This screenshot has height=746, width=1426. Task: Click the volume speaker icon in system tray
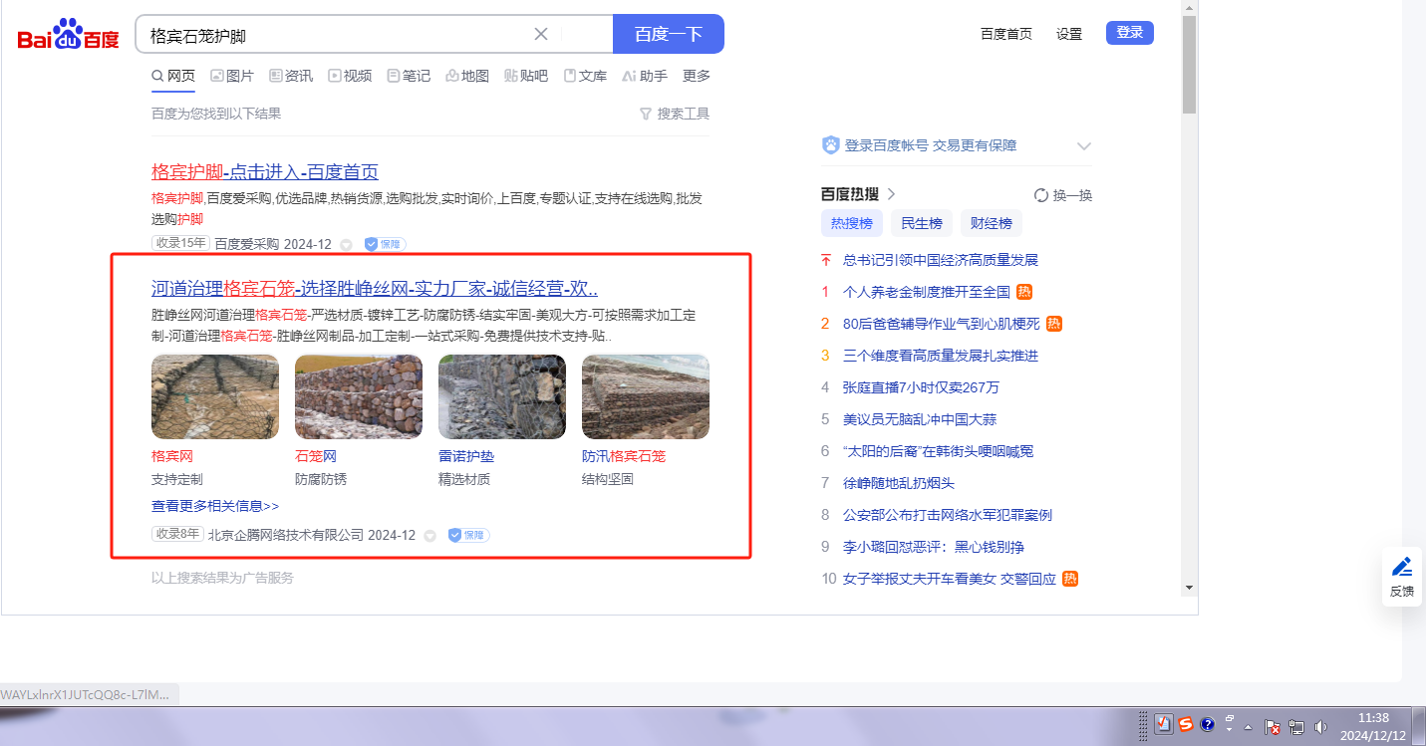coord(1320,727)
